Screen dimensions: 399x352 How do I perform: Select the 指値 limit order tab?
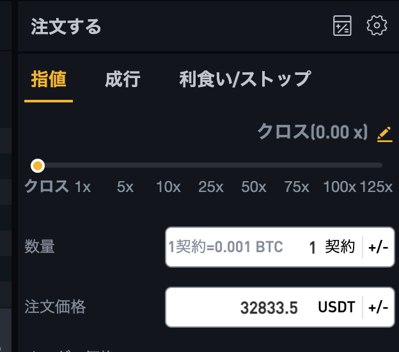[x=49, y=79]
